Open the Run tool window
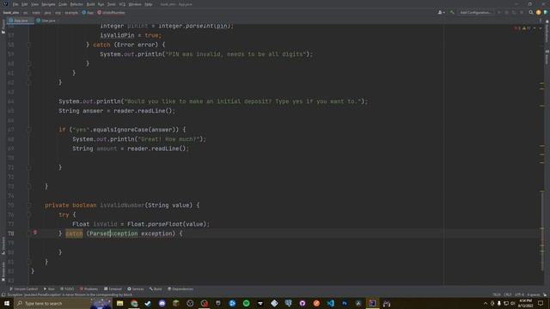Screen dimensions: 550x309 point(49,289)
